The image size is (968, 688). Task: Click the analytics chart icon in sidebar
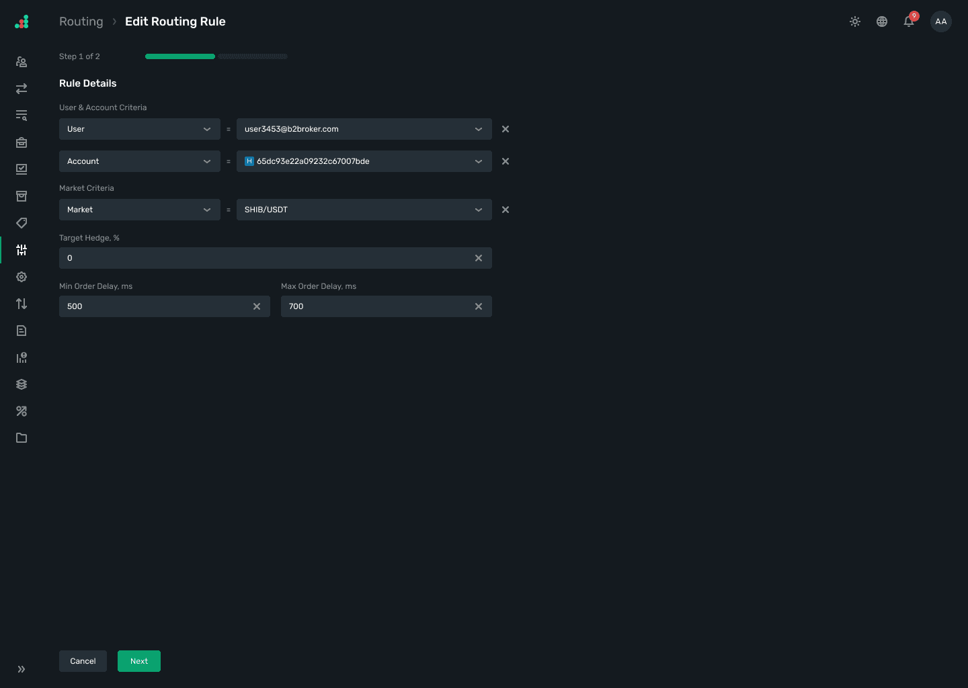click(22, 357)
